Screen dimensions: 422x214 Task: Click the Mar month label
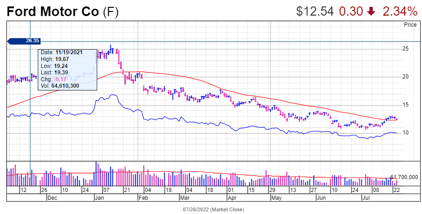click(x=184, y=198)
